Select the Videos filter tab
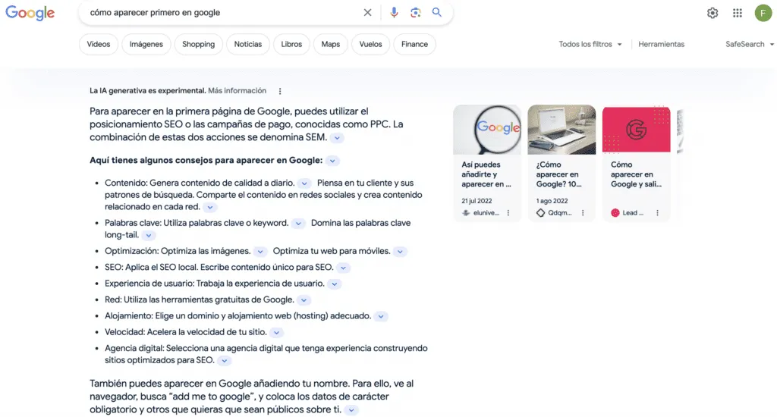 pyautogui.click(x=98, y=44)
